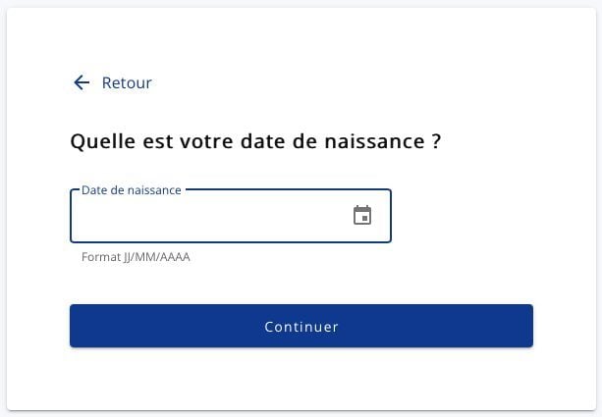
Task: Go back via the Retour link
Action: point(127,82)
